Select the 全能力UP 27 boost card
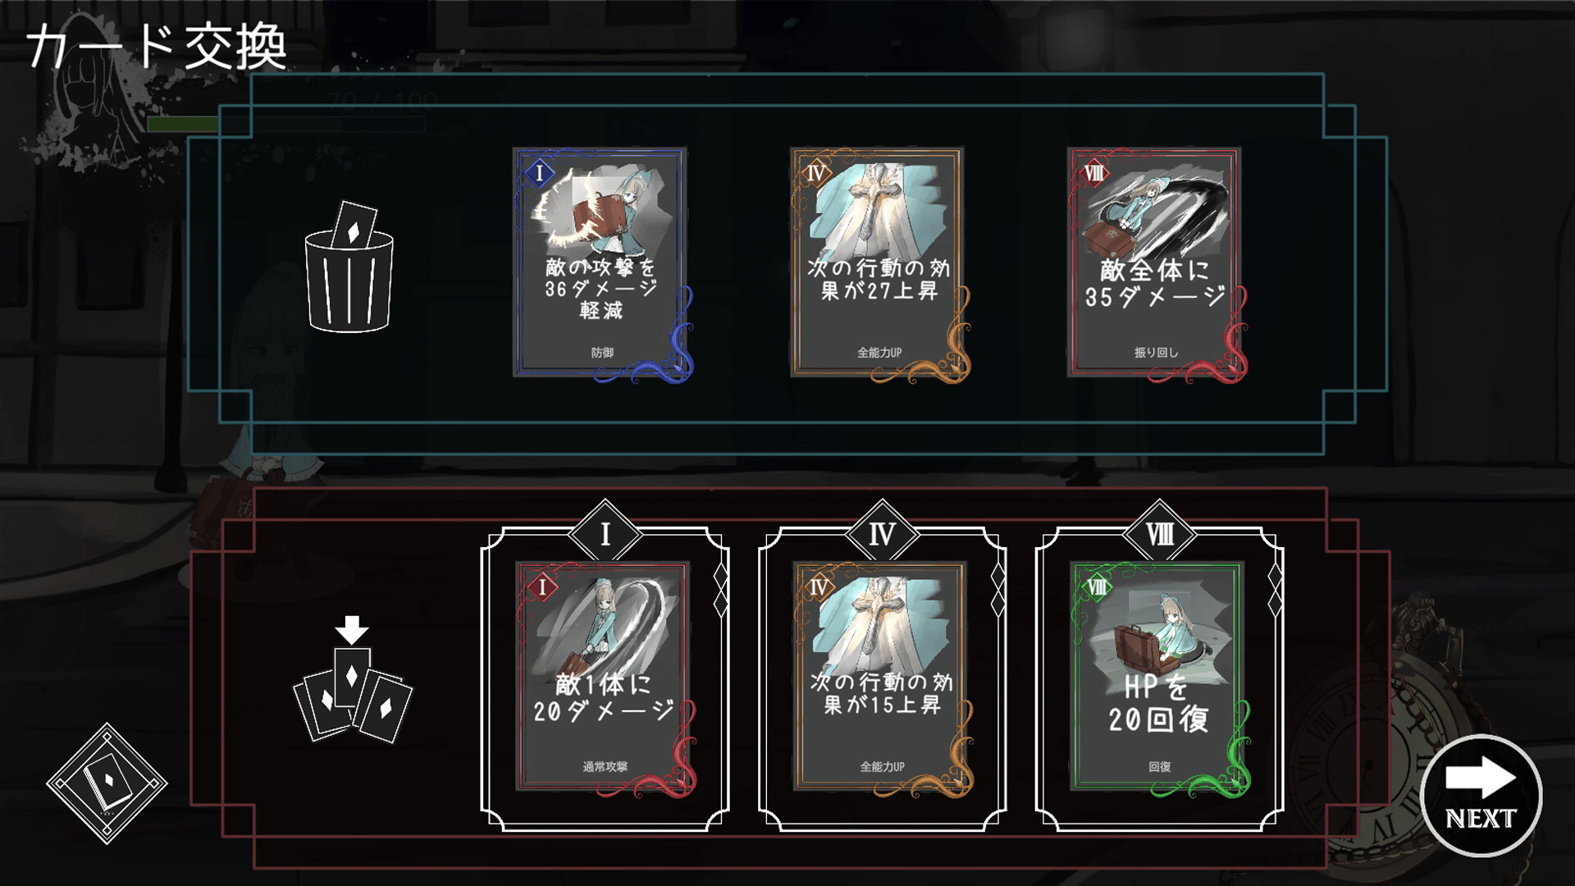The height and width of the screenshot is (886, 1575). [879, 264]
